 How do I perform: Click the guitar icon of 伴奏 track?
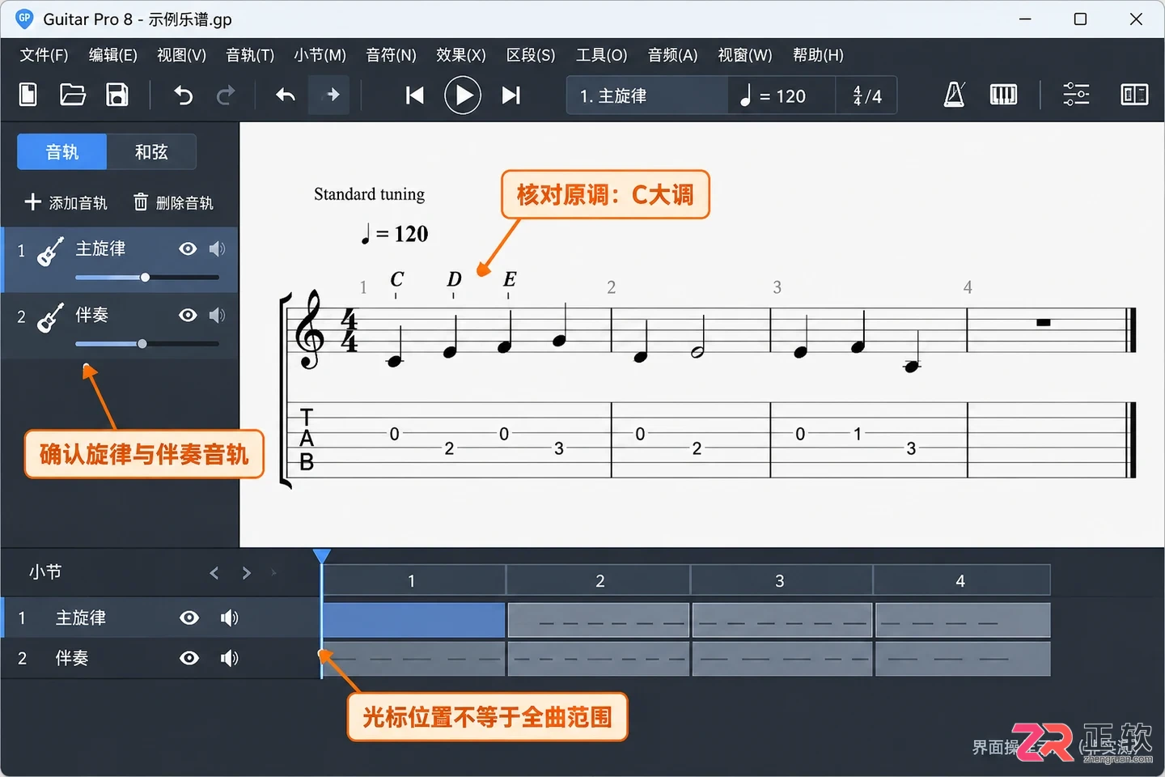point(51,317)
